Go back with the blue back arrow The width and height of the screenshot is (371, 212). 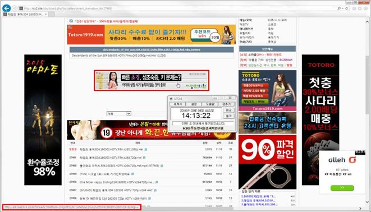click(x=6, y=8)
